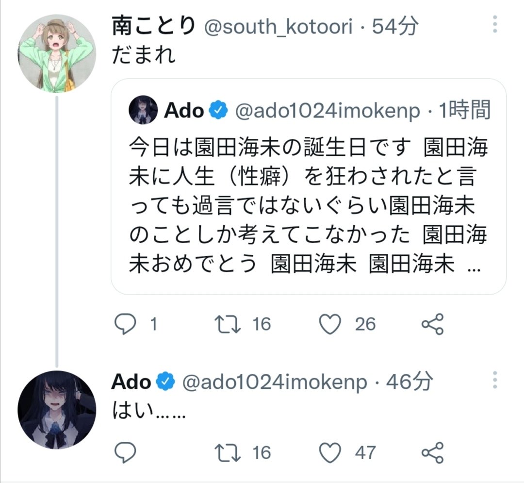Open 南ことり's profile picture

tap(56, 52)
